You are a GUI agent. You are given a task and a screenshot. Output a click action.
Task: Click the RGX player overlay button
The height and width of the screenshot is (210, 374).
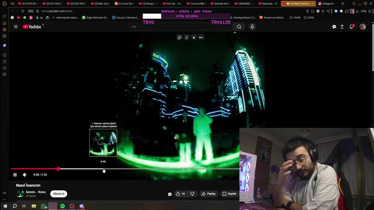201,38
